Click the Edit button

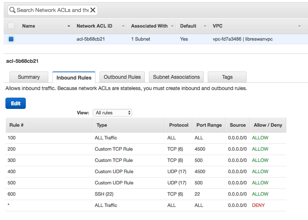(15, 103)
